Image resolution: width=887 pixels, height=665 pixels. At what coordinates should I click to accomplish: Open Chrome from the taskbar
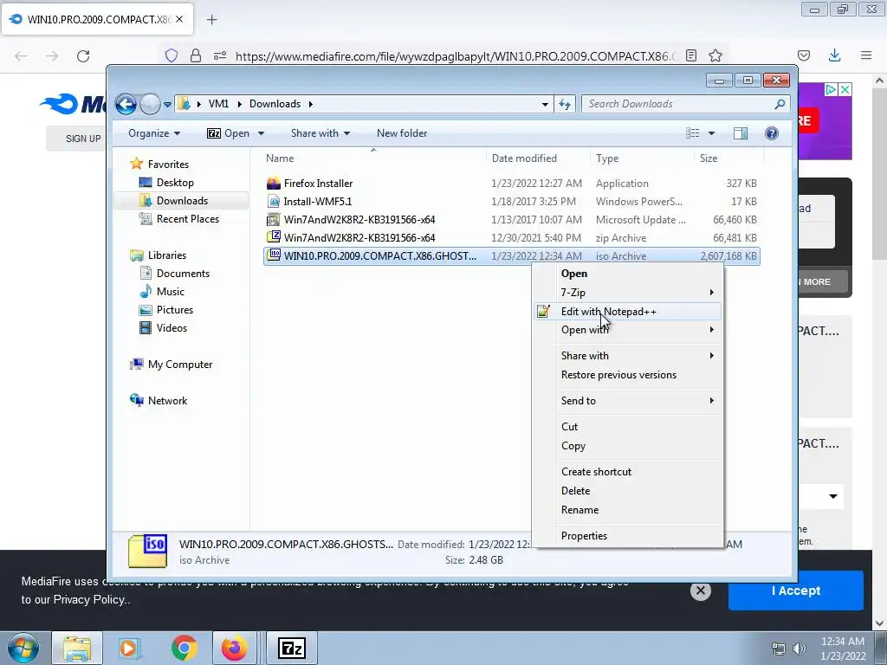click(184, 649)
